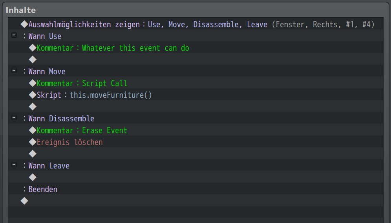Select the 'Wann Move' branch label
Screen dimensions: 391x223
[x=47, y=71]
